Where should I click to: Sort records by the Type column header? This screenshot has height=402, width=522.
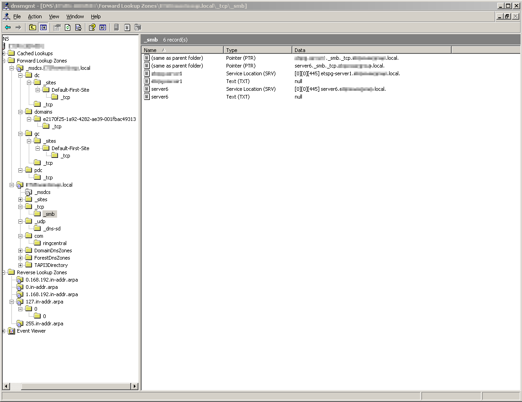pyautogui.click(x=258, y=50)
